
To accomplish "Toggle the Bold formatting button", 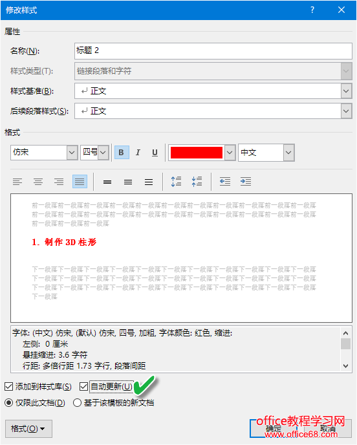I will coord(122,153).
